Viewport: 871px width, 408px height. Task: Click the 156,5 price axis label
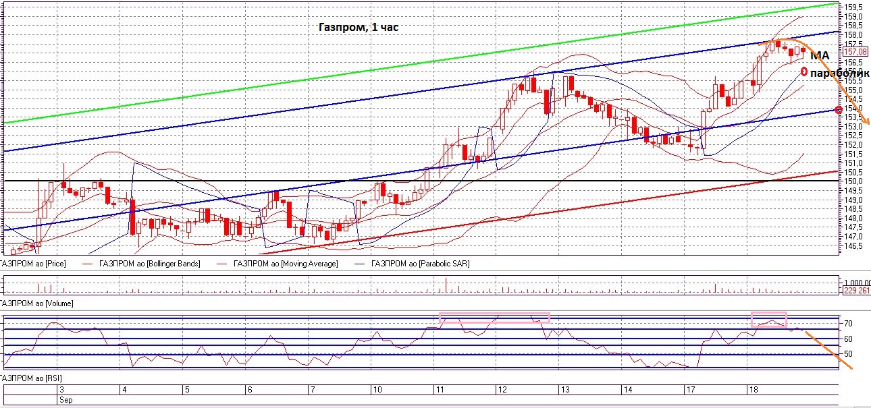853,62
